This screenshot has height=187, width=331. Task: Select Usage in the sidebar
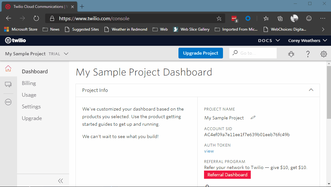click(x=29, y=95)
